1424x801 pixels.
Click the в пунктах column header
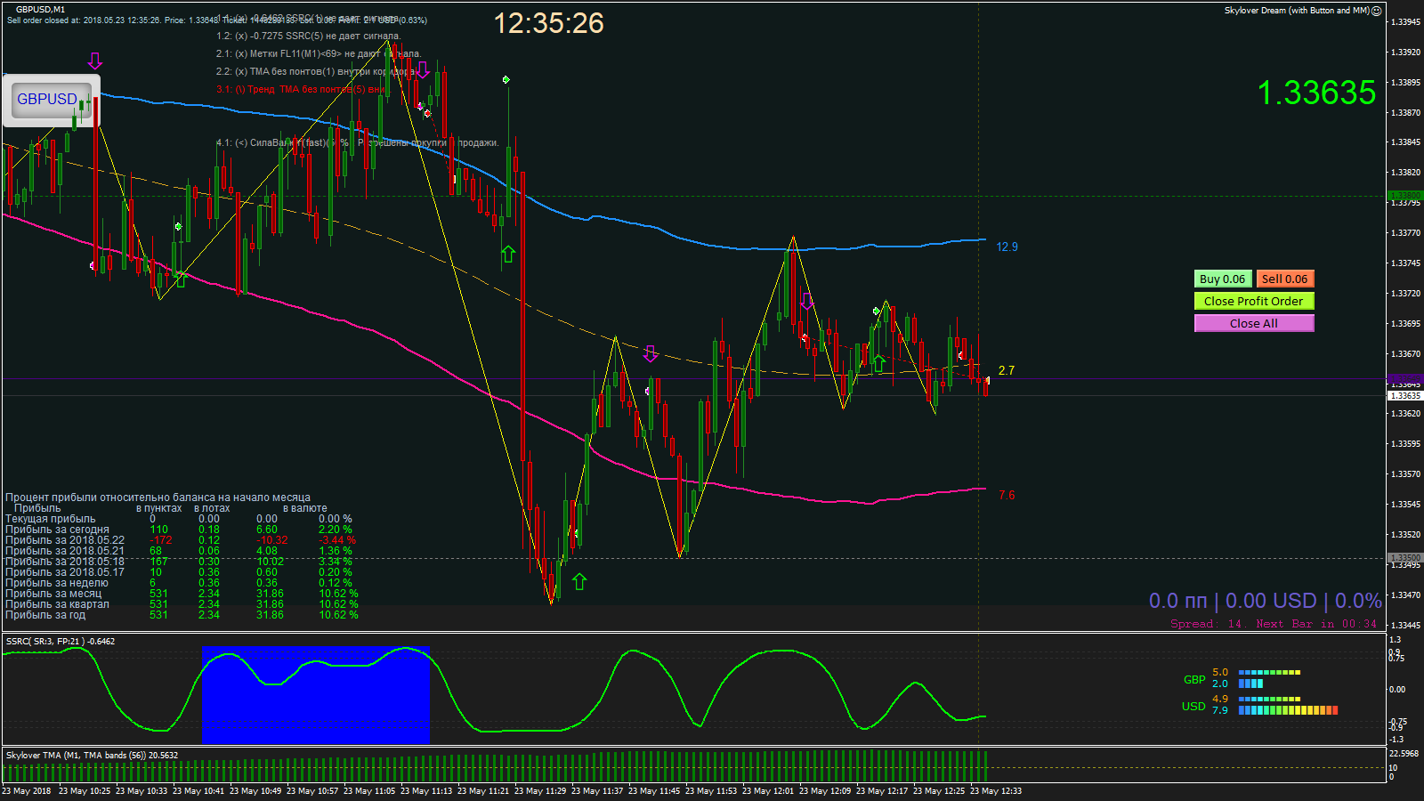(158, 508)
